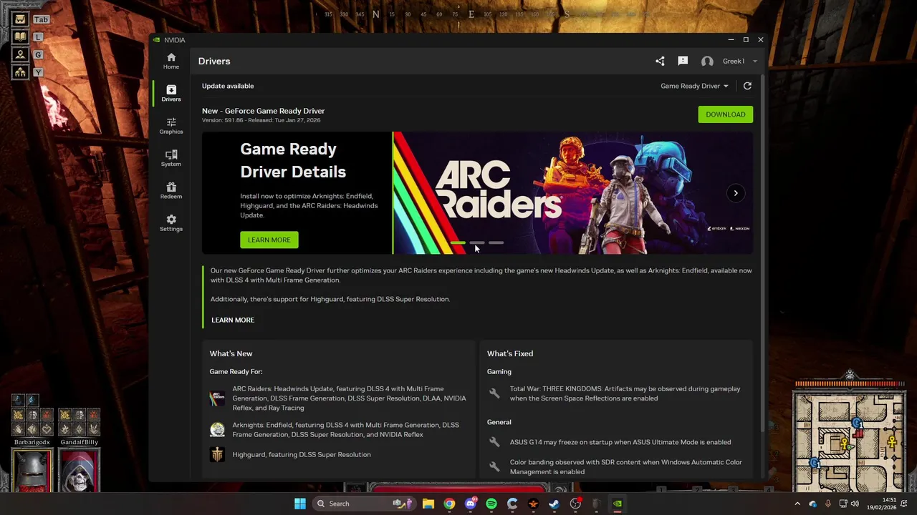Click the wrench icon beside ASUS G14 fix
The width and height of the screenshot is (917, 515).
(494, 442)
